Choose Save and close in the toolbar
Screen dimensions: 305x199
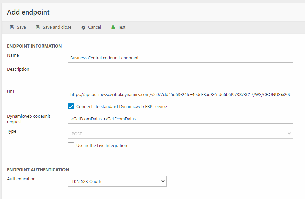point(57,27)
